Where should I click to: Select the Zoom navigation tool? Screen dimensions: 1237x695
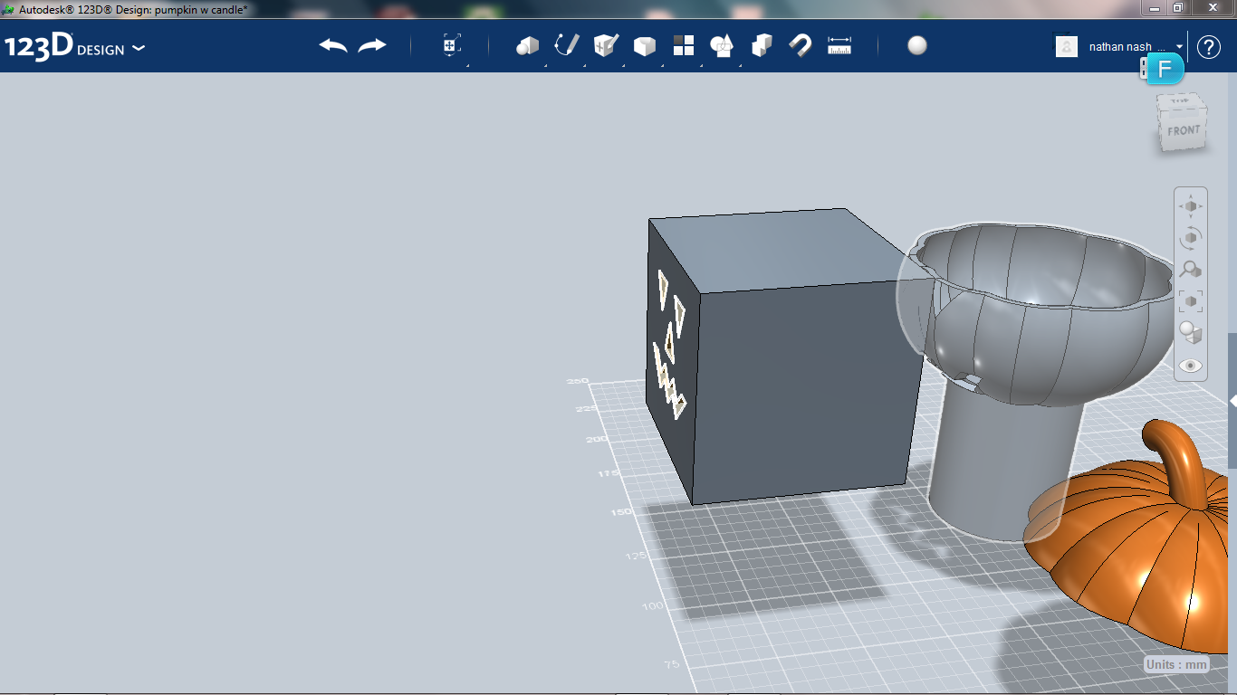point(1191,270)
